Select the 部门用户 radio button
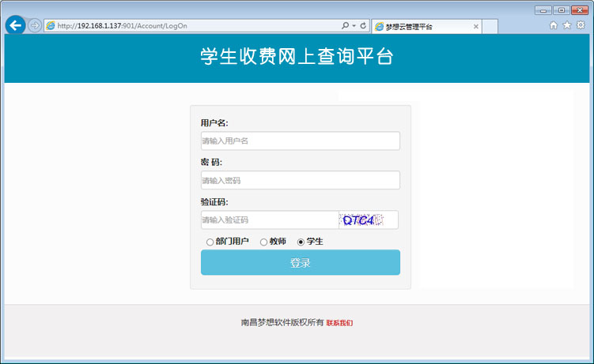Image resolution: width=594 pixels, height=364 pixels. pyautogui.click(x=210, y=242)
